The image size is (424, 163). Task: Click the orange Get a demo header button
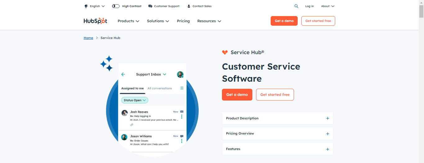284,21
